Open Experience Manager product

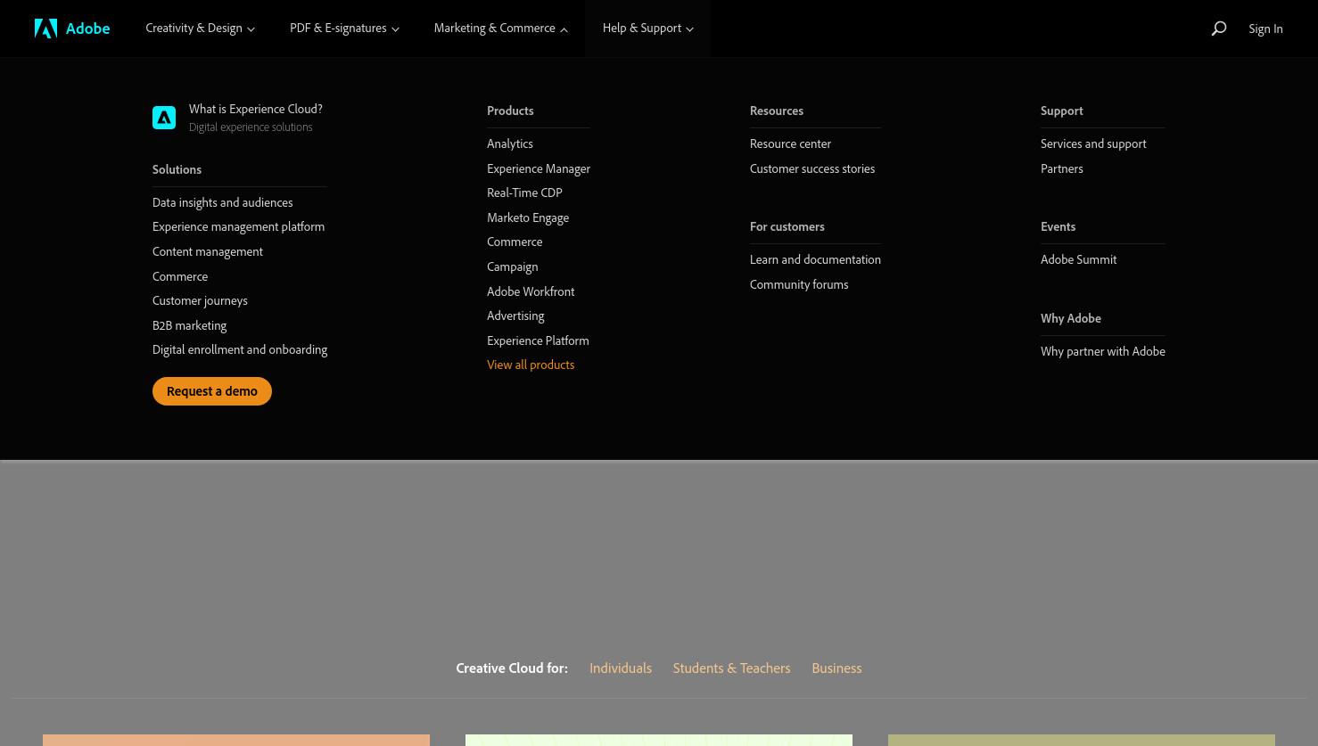pos(539,168)
